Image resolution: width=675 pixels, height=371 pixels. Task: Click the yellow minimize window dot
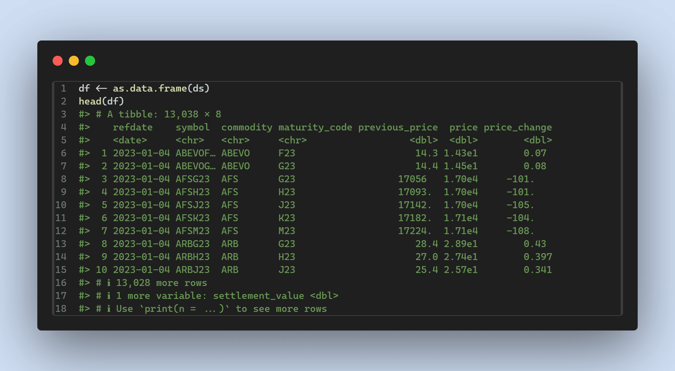pyautogui.click(x=74, y=61)
